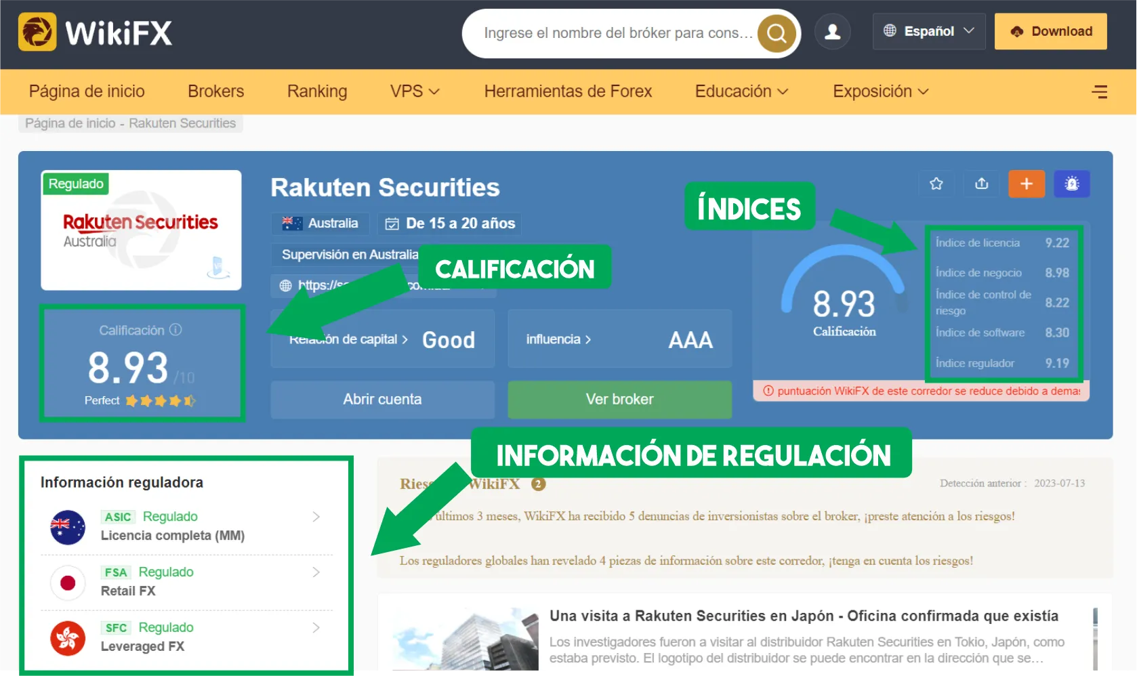This screenshot has height=676, width=1137.
Task: Click the calendar icon beside 15 a 20 años
Action: point(392,224)
